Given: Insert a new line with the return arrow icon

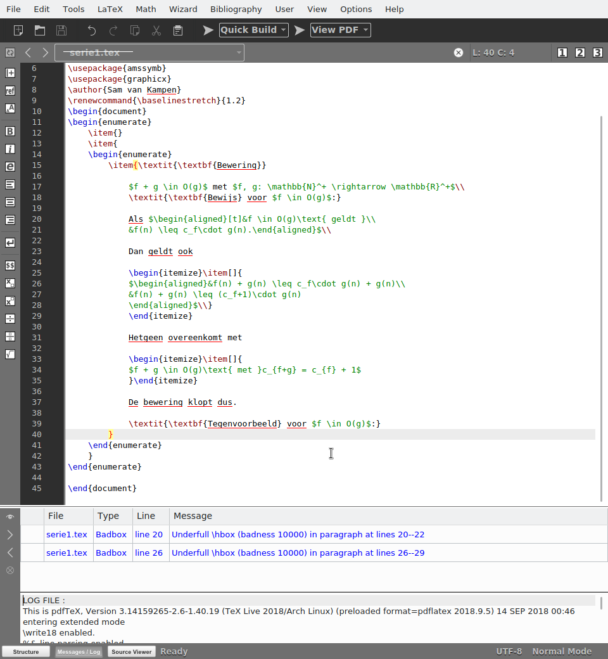Looking at the screenshot, I should [x=10, y=243].
